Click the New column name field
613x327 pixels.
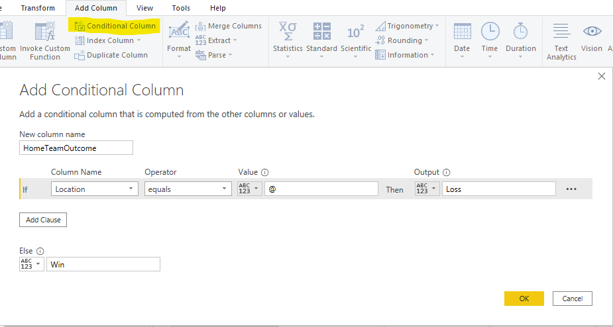76,148
